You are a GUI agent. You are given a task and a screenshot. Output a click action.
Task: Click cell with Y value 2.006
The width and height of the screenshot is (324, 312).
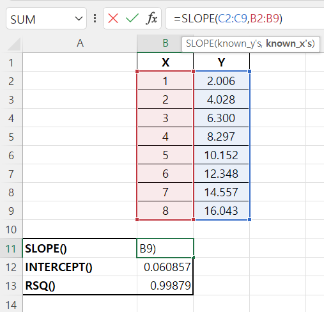[221, 81]
